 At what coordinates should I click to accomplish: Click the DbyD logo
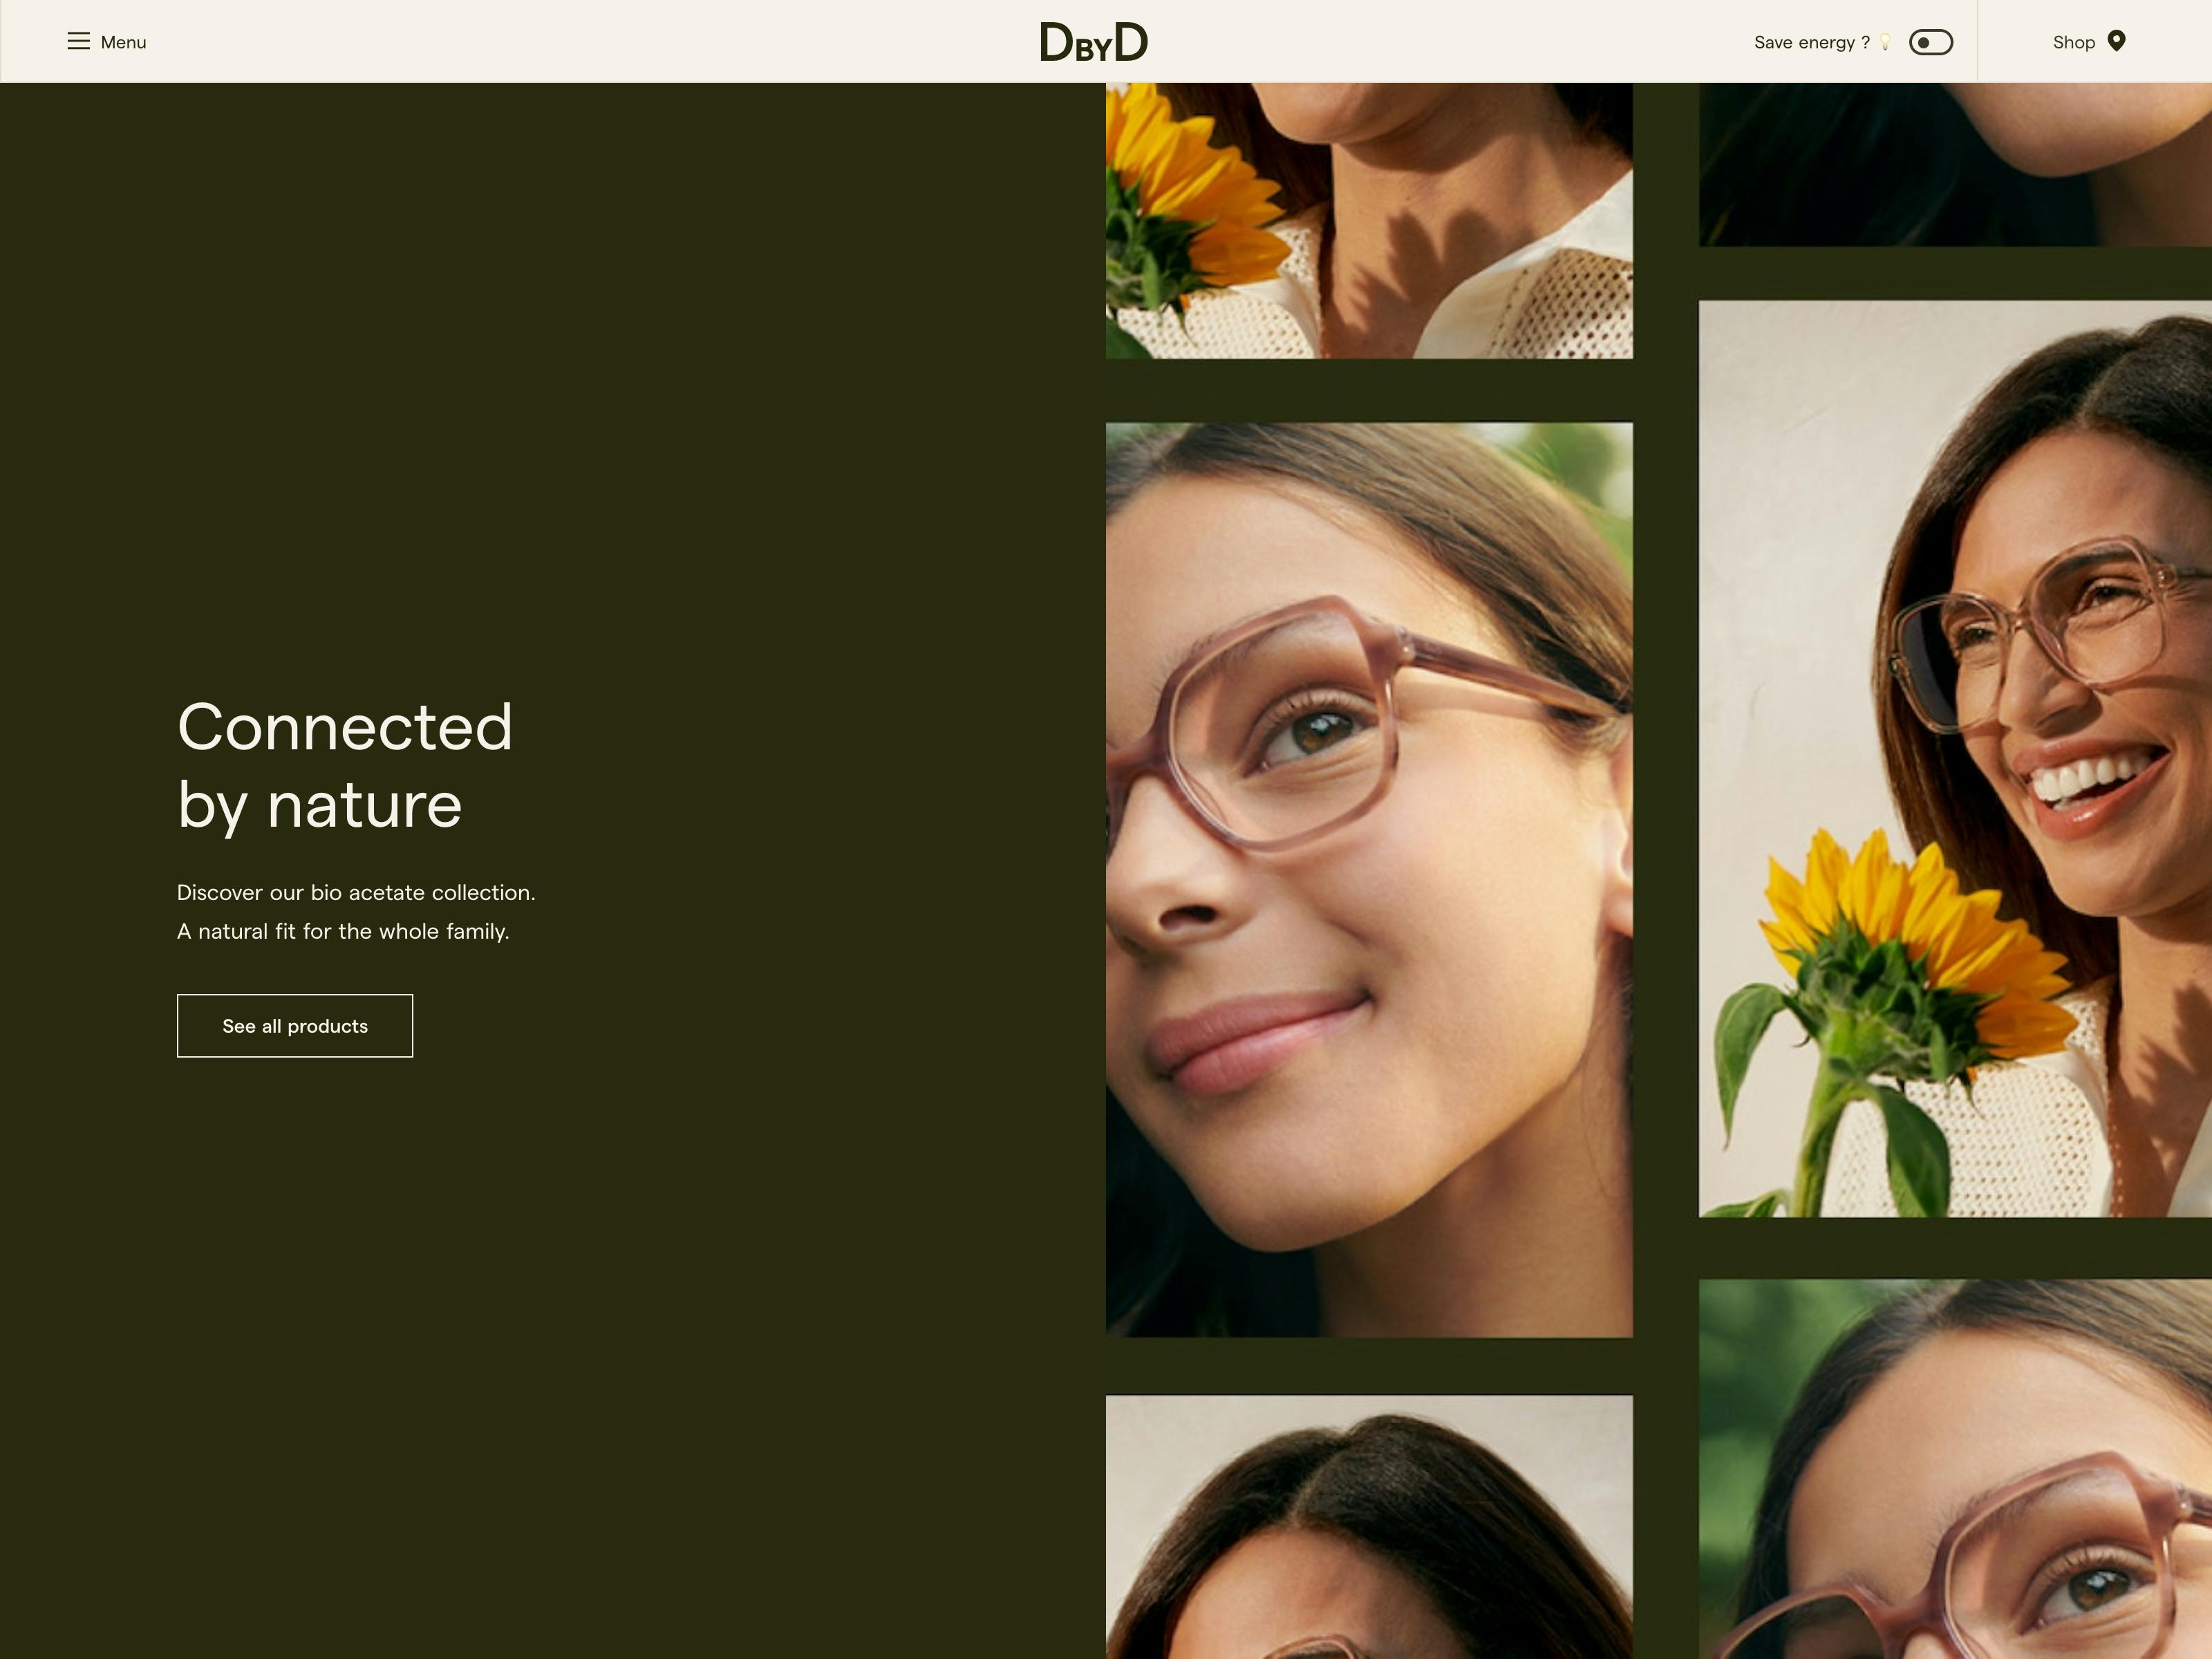[1093, 42]
